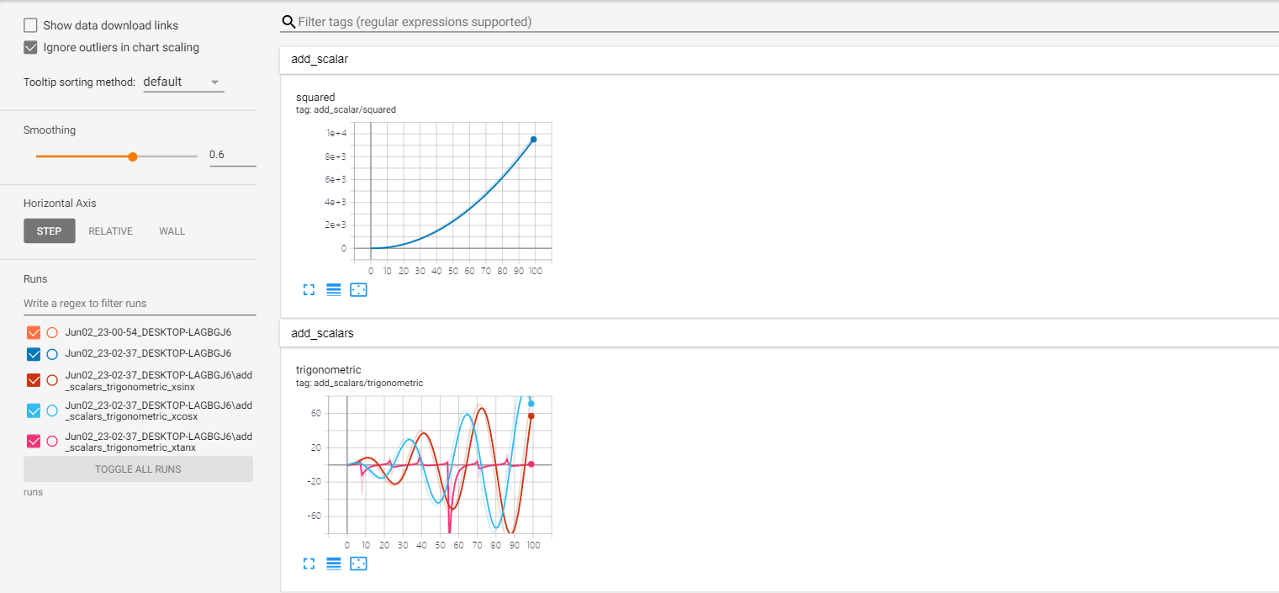This screenshot has width=1279, height=593.
Task: Expand the squared chart to full size
Action: (309, 289)
